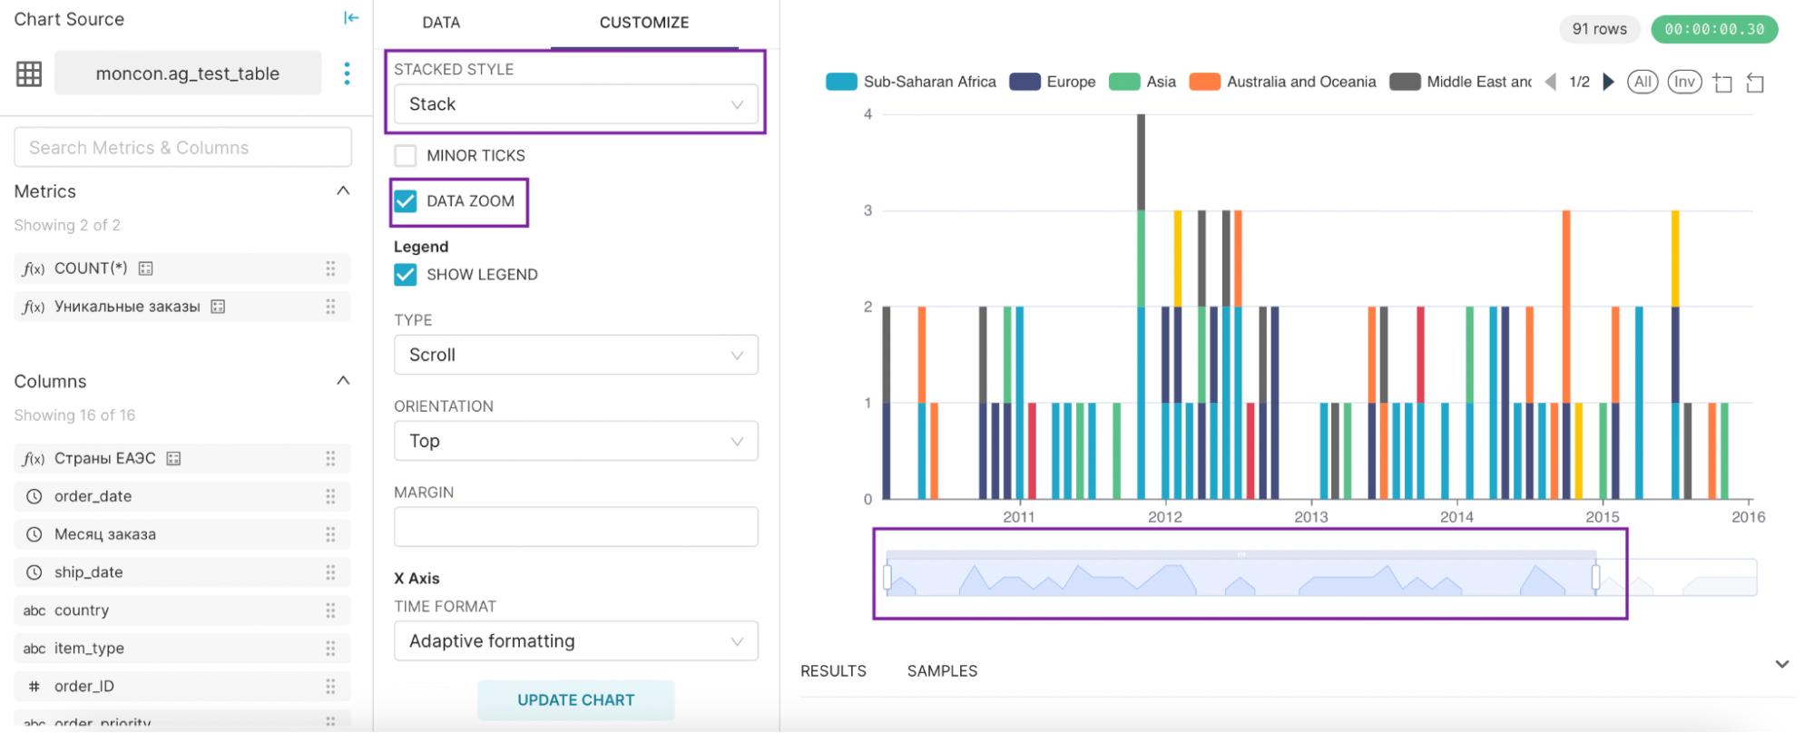Switch to the CUSTOMIZE tab
This screenshot has height=733, width=1814.
pos(644,23)
